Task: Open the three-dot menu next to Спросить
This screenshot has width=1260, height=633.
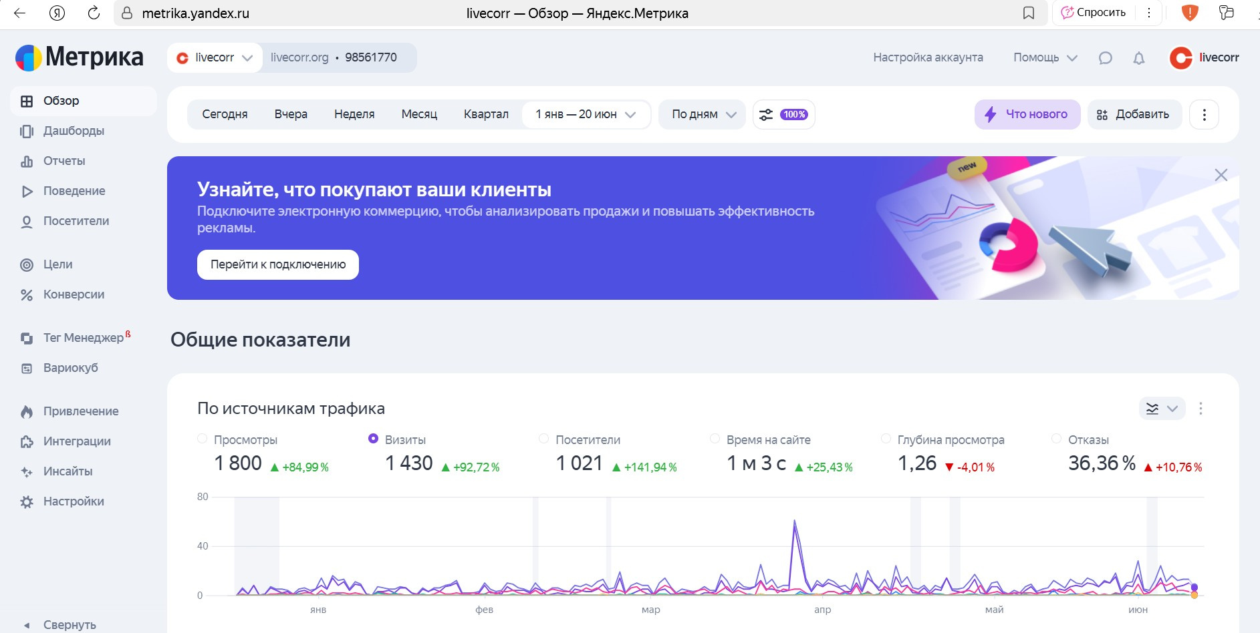Action: [1149, 13]
